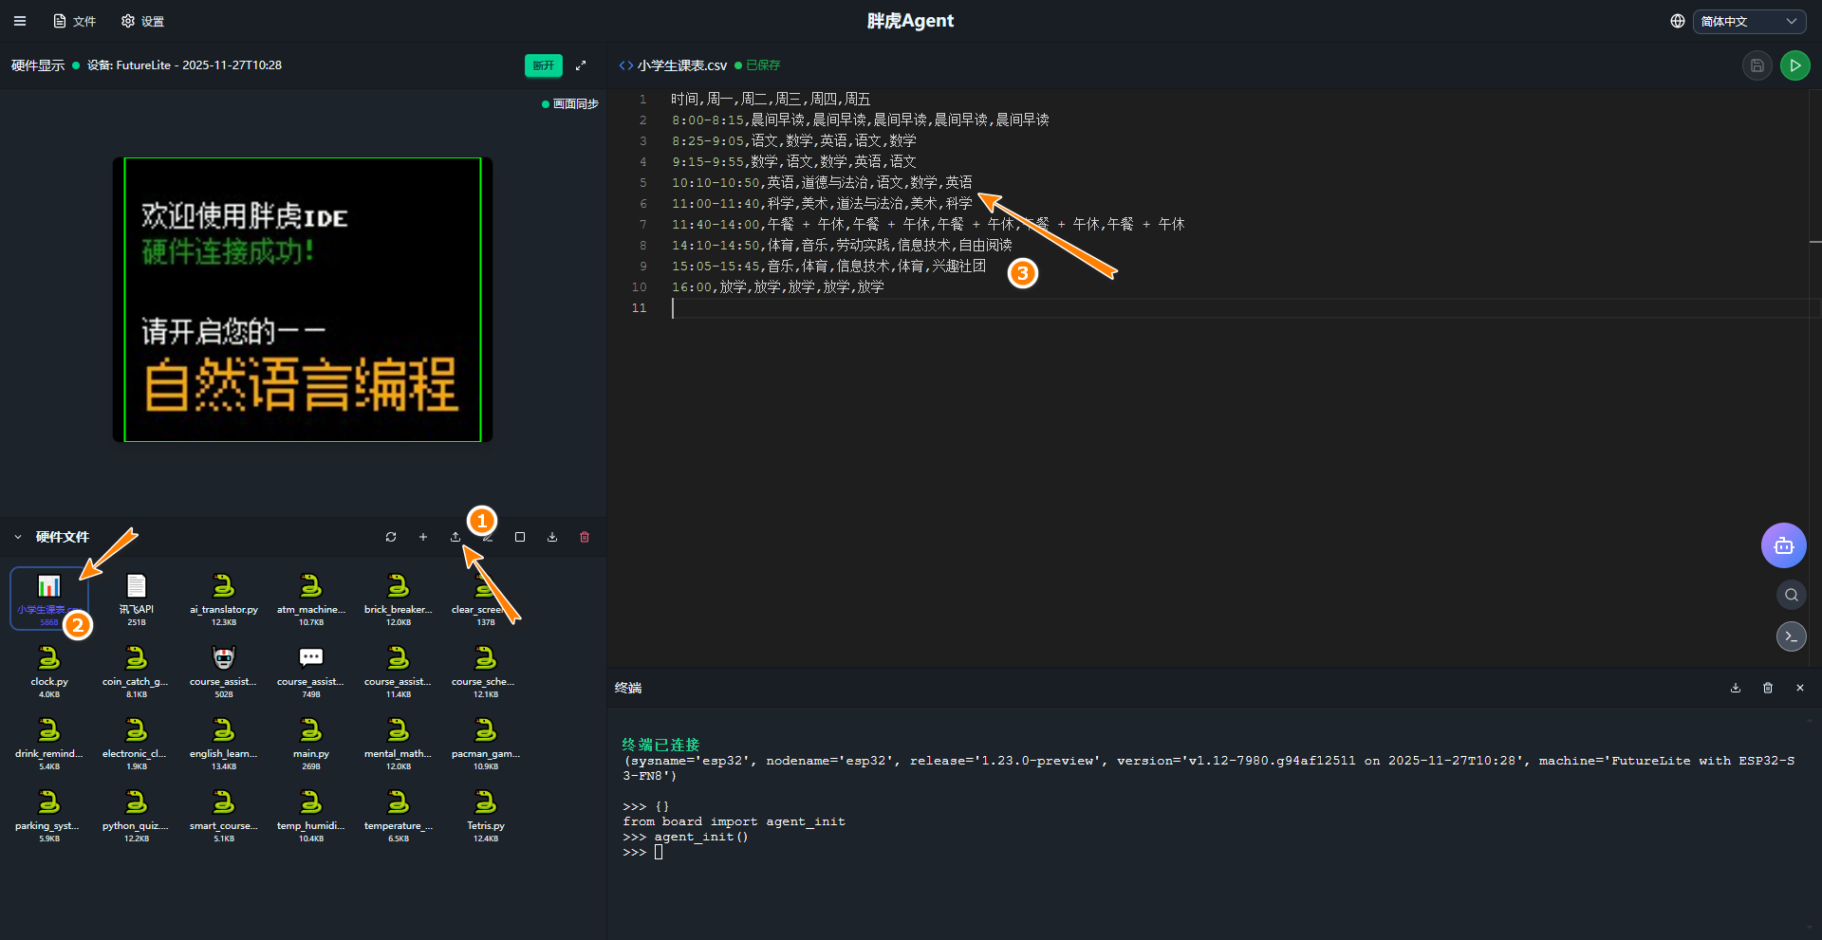Collapse the 硬件文件 panel chevron

[17, 537]
